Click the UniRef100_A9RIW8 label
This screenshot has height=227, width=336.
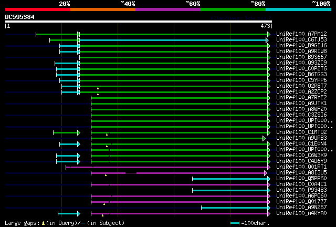click(301, 51)
